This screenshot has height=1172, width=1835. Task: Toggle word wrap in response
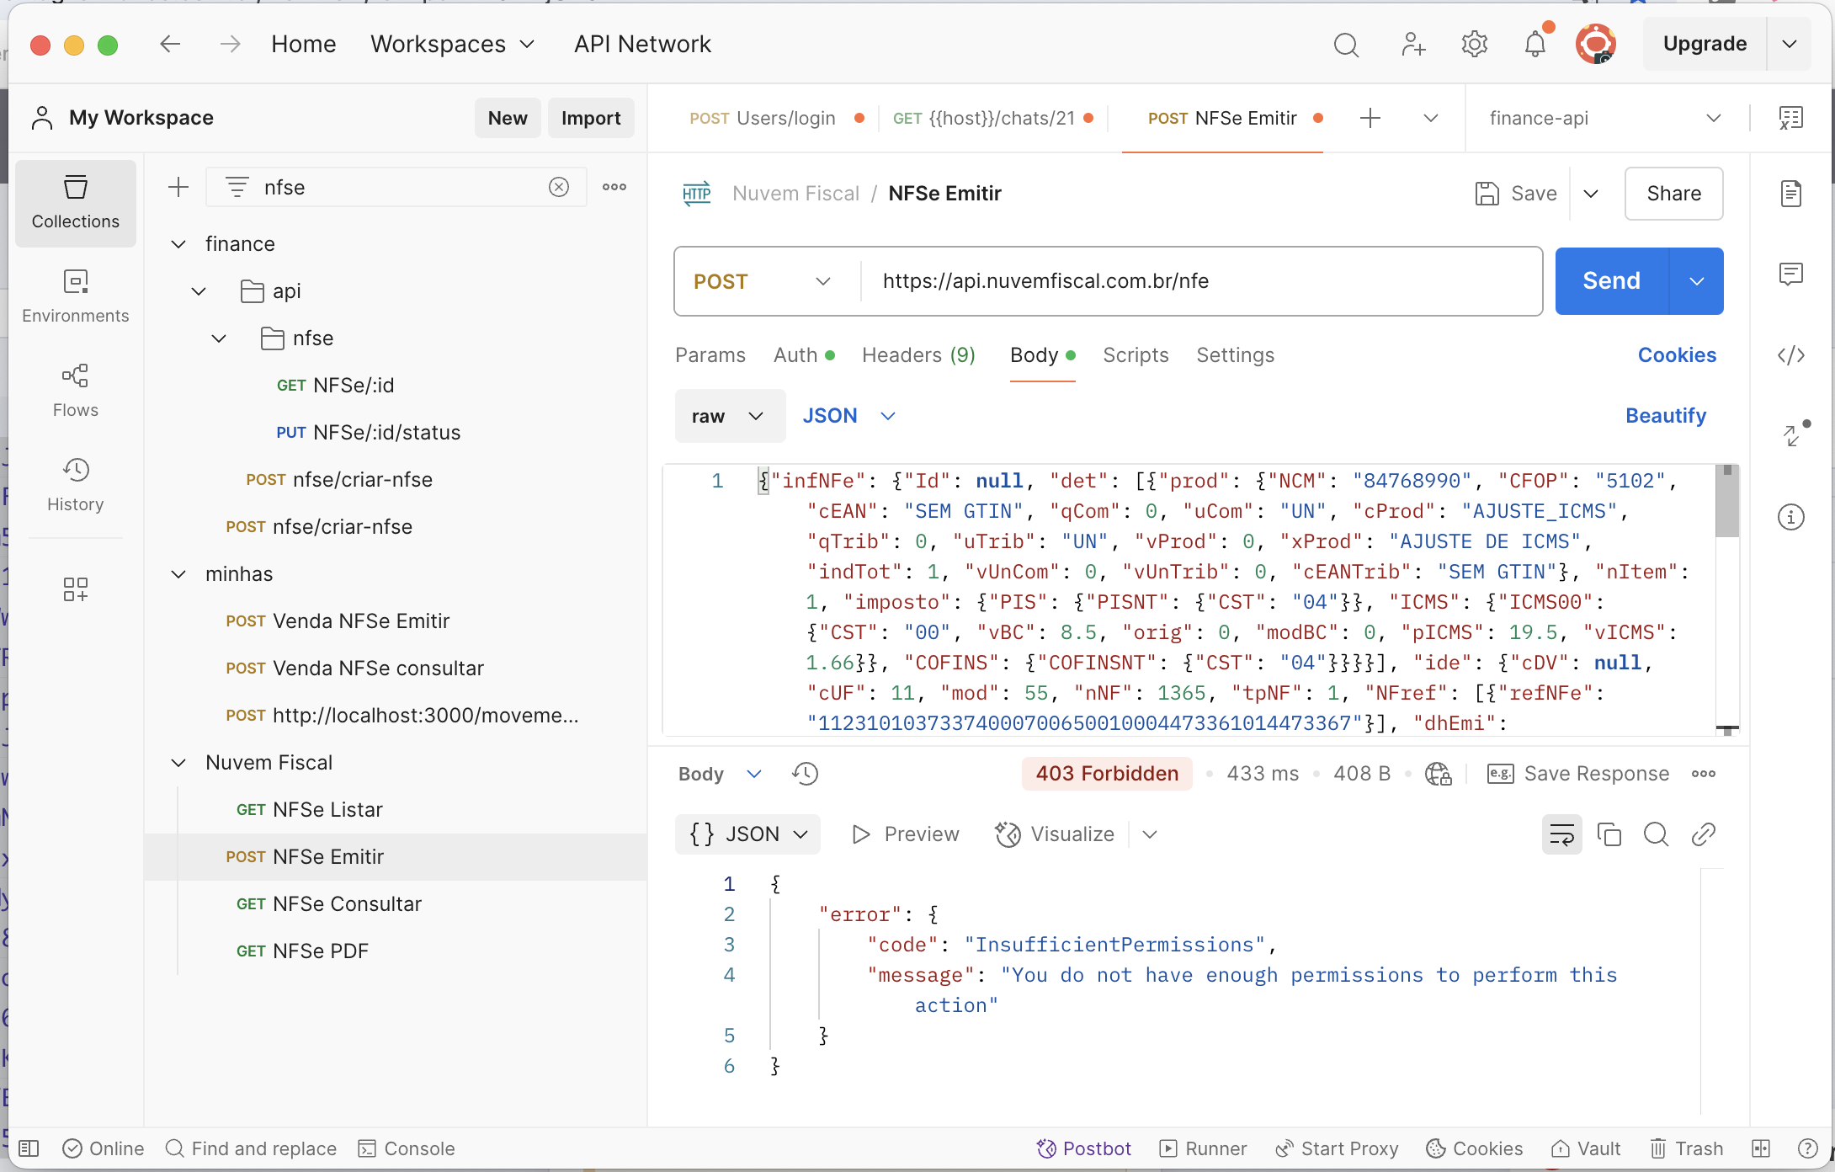[1562, 834]
